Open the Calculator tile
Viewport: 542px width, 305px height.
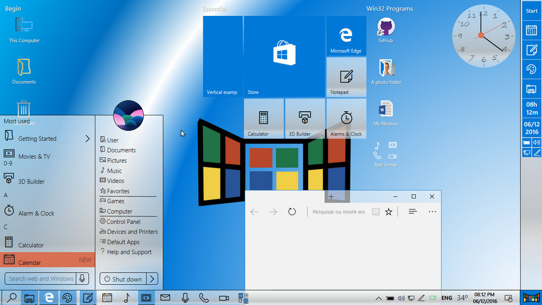[x=264, y=119]
